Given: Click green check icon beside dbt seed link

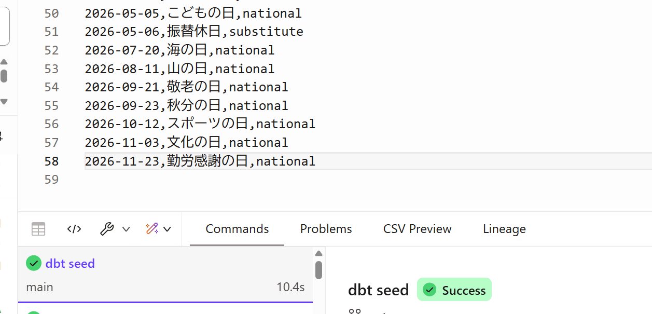Looking at the screenshot, I should click(34, 264).
